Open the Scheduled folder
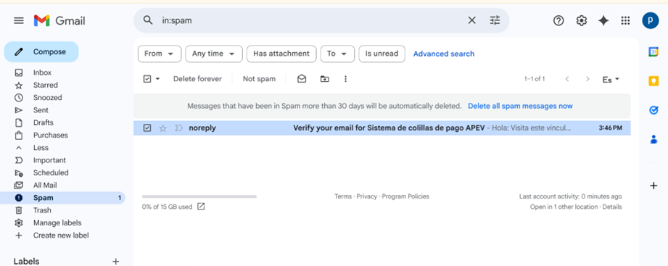Screen dimensions: 668x266 [x=51, y=173]
